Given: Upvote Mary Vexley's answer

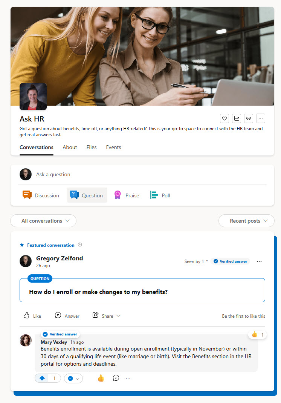Looking at the screenshot, I should coord(42,378).
